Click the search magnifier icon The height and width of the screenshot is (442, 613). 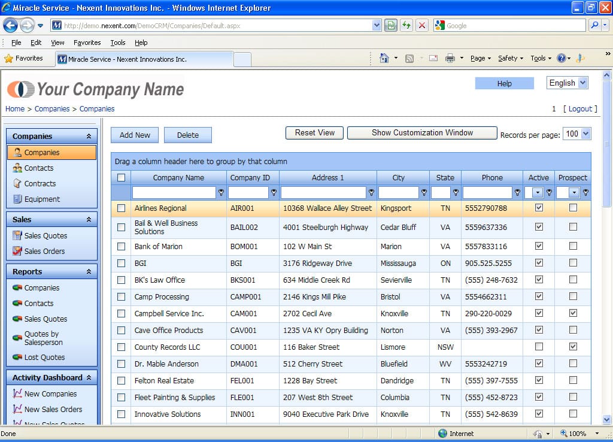point(594,25)
